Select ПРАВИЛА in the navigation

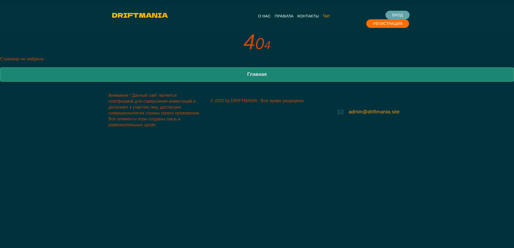click(284, 16)
